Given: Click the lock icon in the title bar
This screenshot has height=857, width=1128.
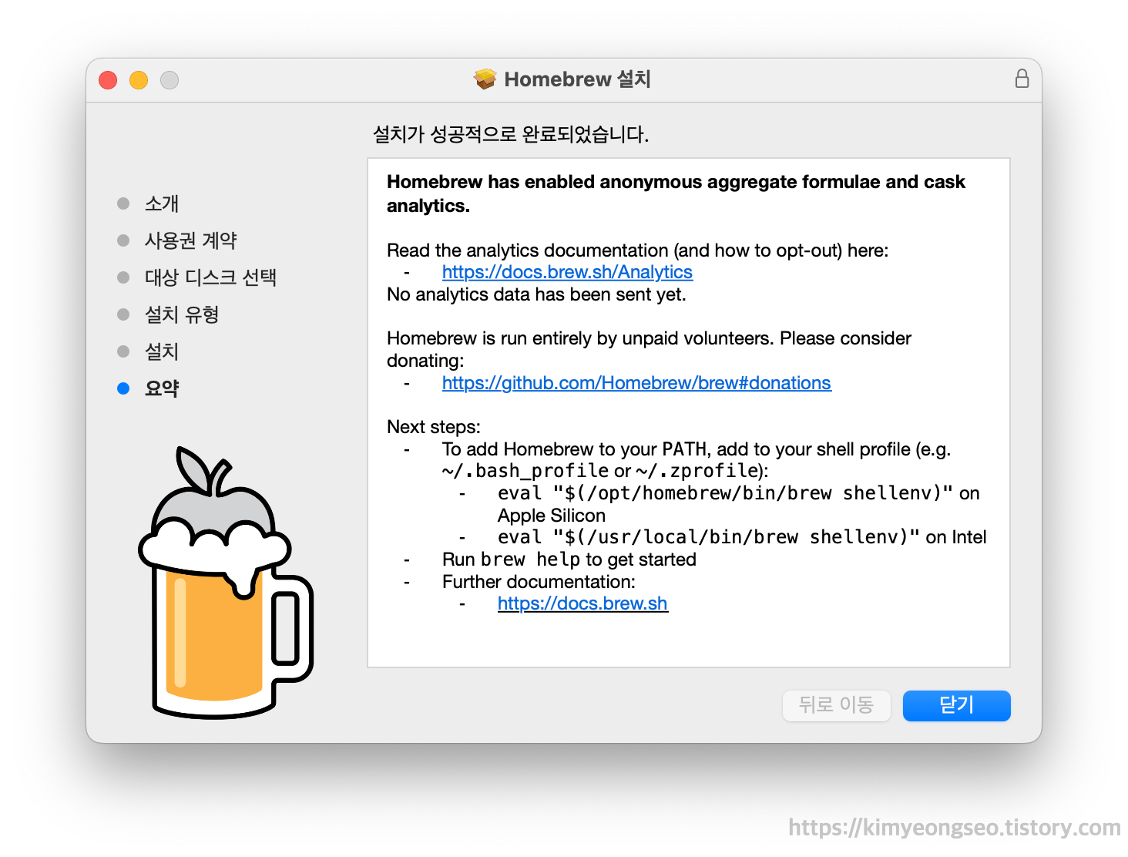Looking at the screenshot, I should (1022, 79).
